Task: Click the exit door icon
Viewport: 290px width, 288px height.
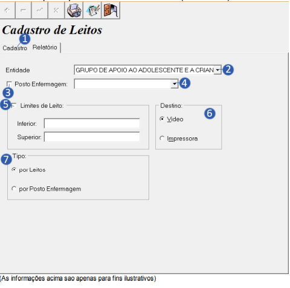Action: (x=110, y=10)
